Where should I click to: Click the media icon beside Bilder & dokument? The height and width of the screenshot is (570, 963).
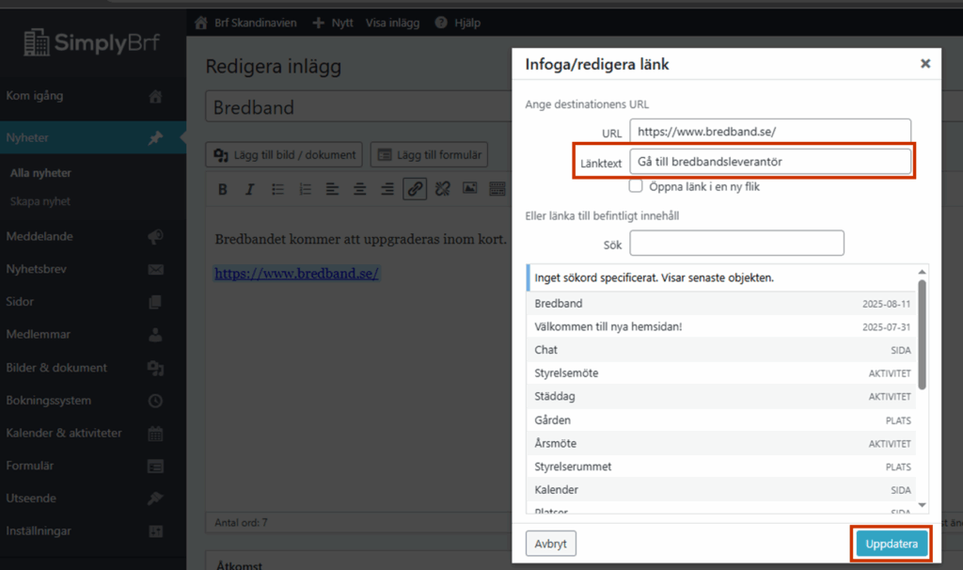click(155, 368)
